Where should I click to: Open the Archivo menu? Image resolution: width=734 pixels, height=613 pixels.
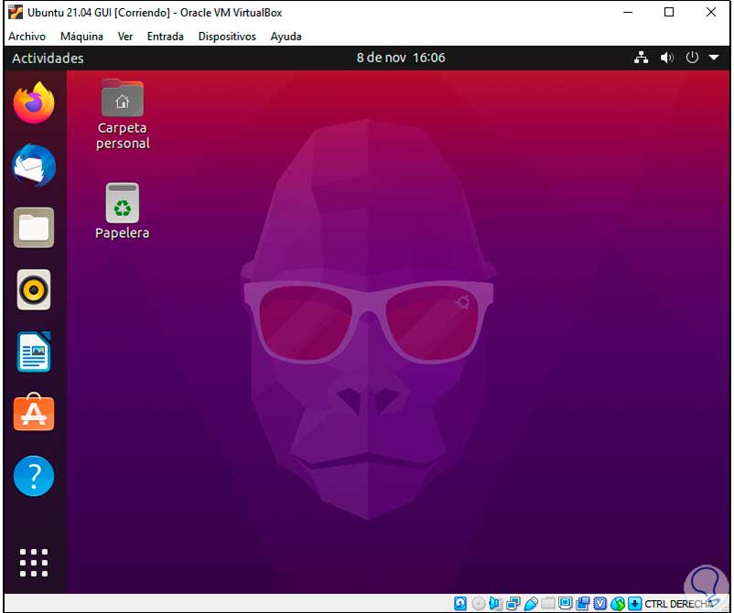(27, 37)
